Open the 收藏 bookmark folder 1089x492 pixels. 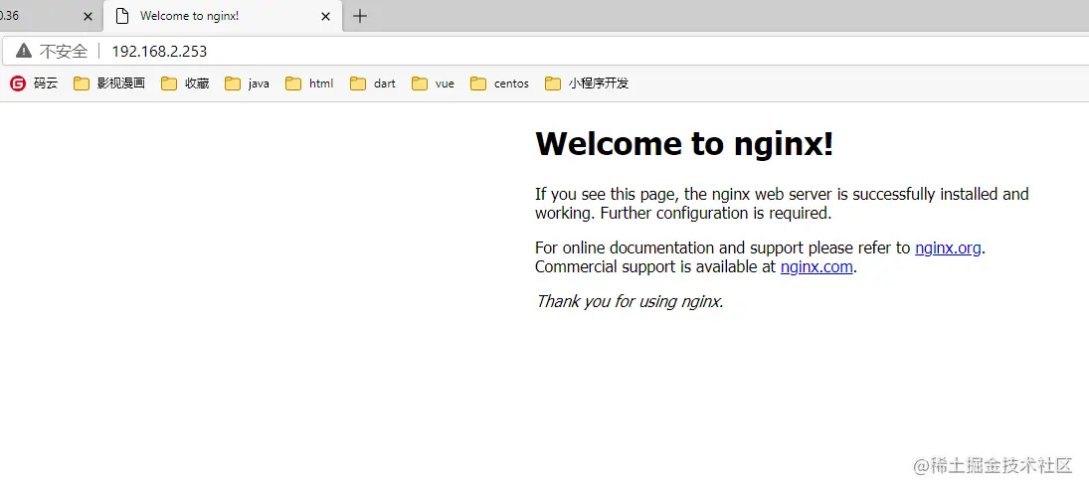185,83
